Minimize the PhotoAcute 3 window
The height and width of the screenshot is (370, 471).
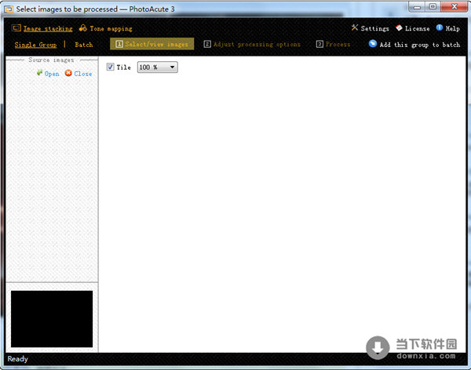coord(418,6)
